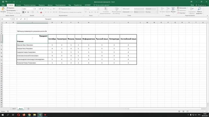Click the Cut (Вырезать) scissors icon
This screenshot has height=117, width=209.
pyautogui.click(x=8, y=8)
